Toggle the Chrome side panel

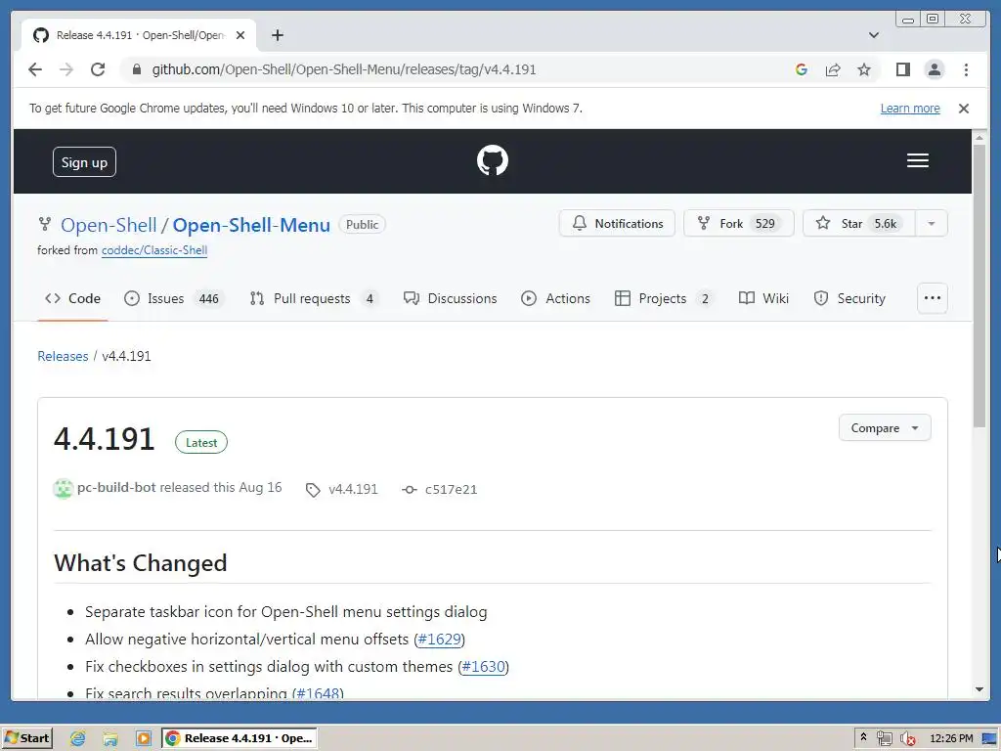pos(902,69)
